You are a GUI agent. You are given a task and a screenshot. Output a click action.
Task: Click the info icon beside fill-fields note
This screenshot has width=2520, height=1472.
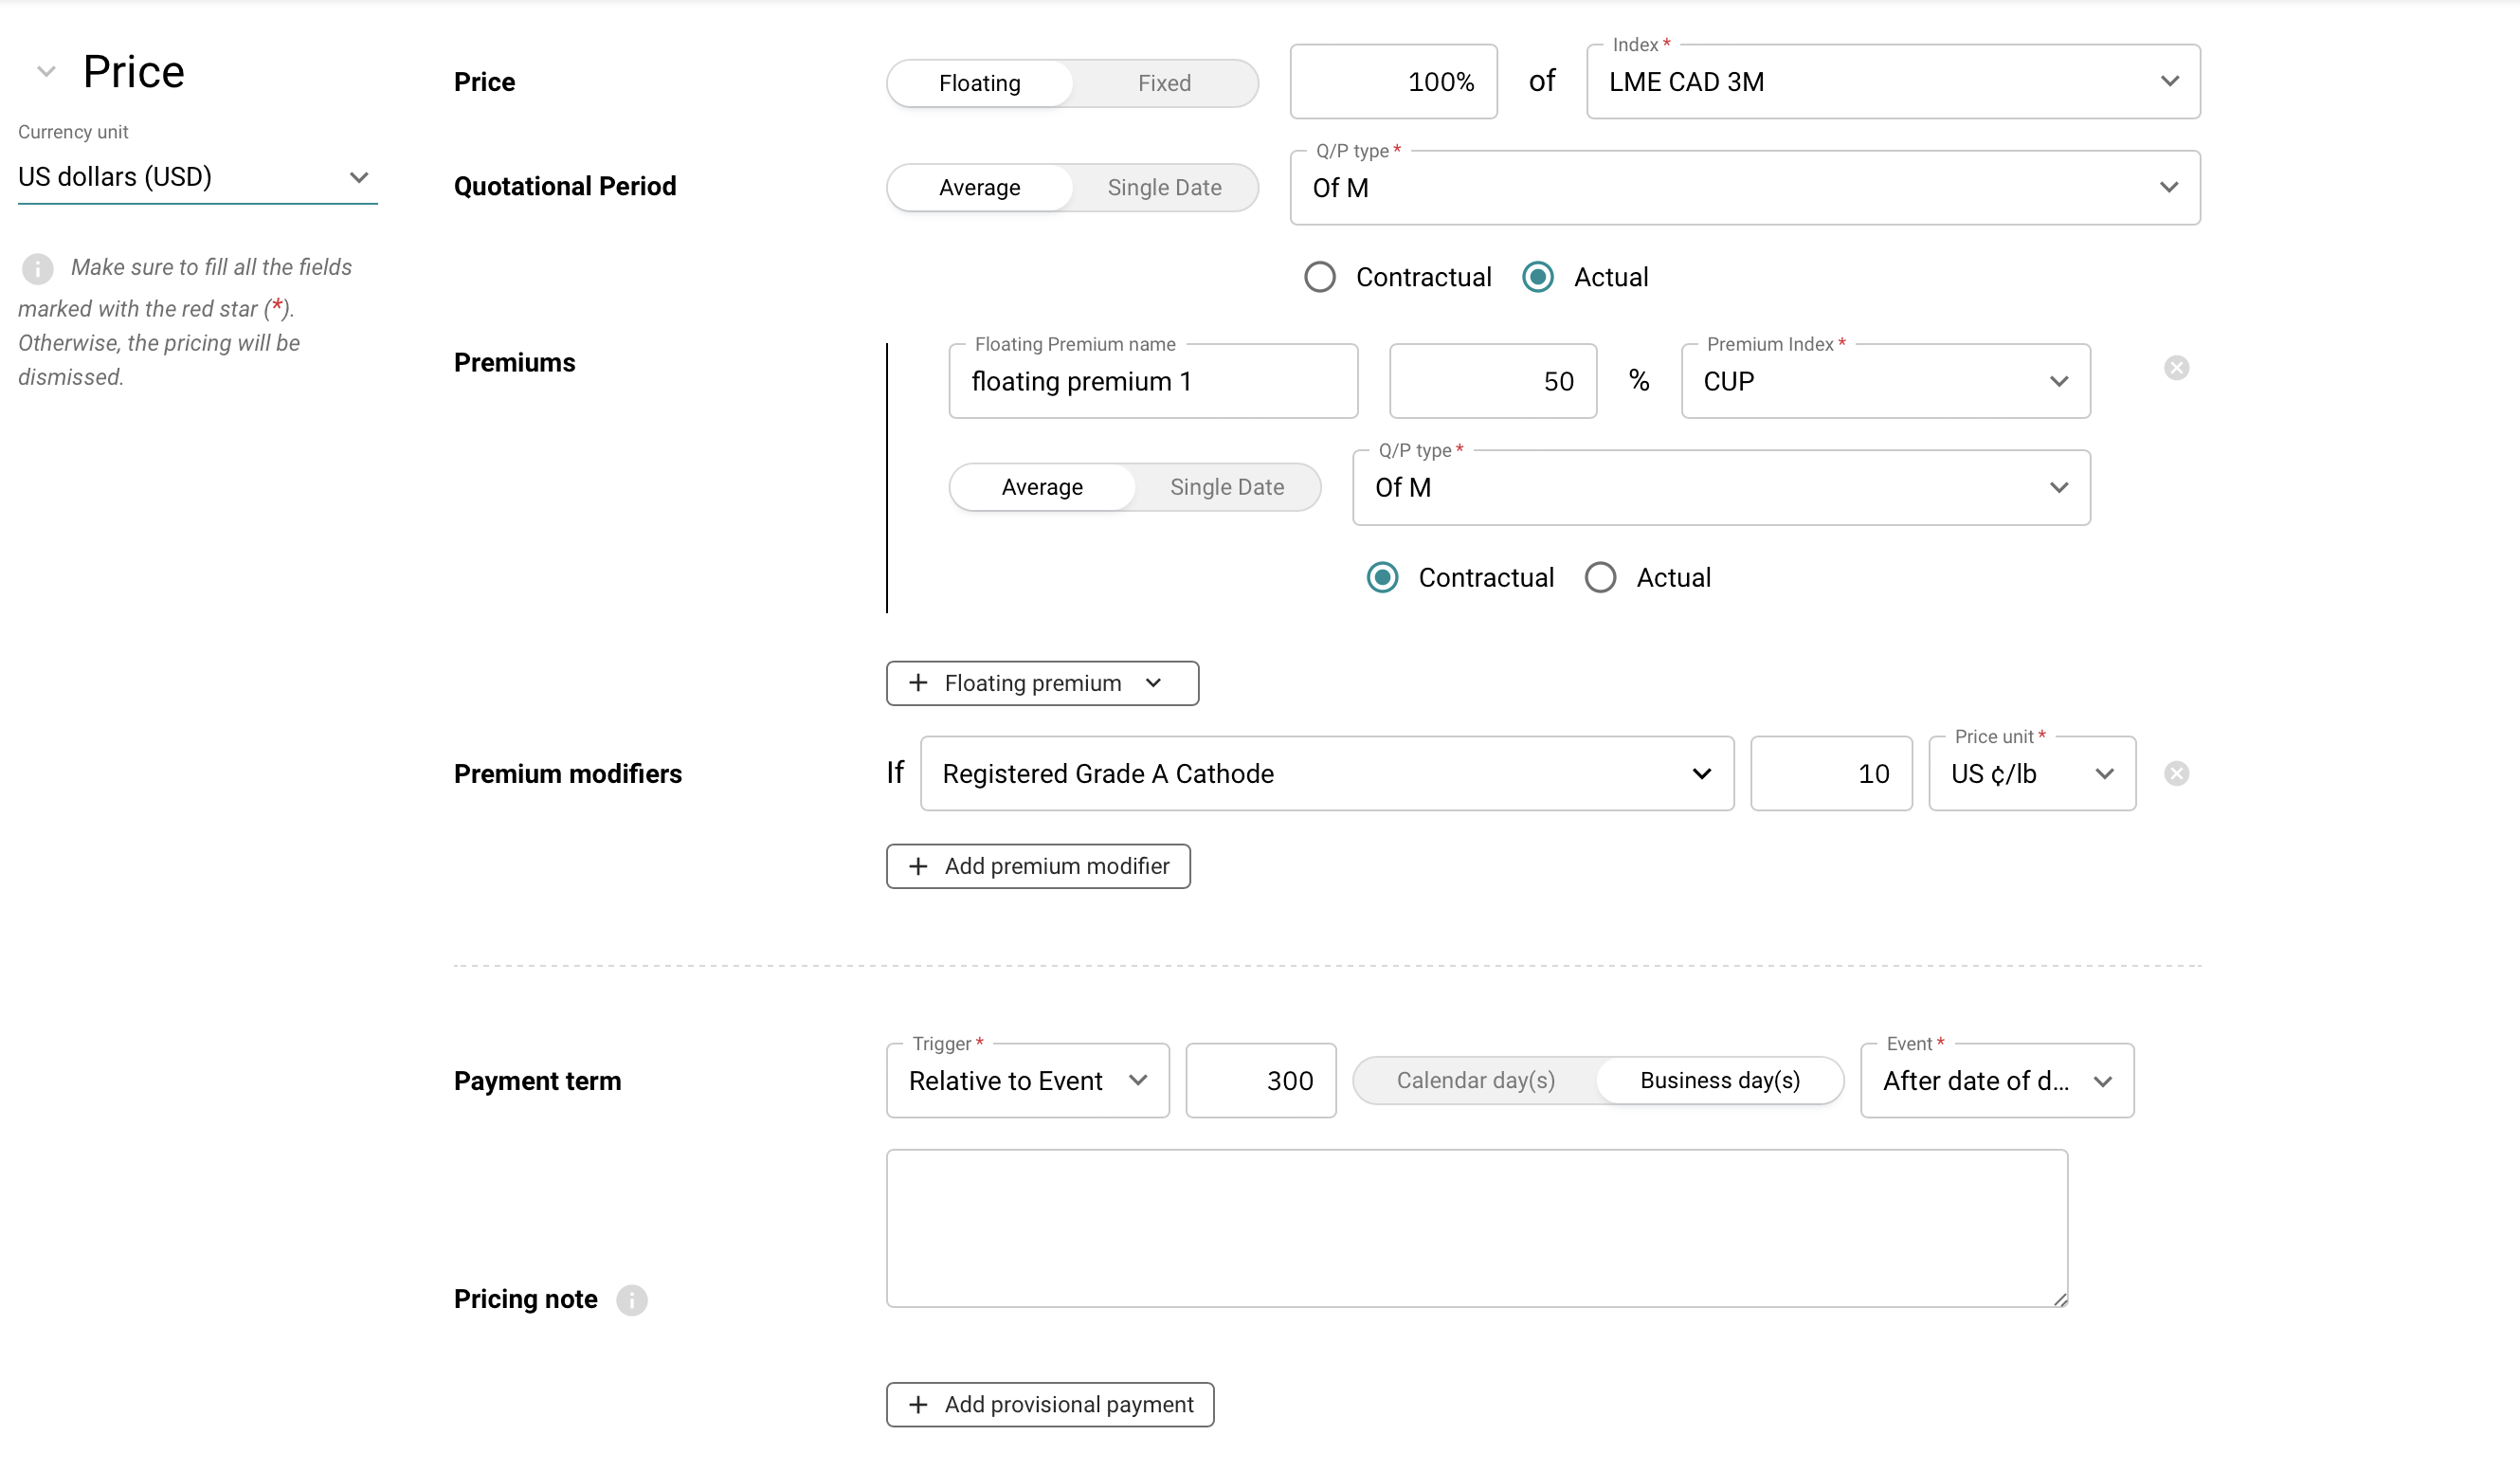[37, 268]
